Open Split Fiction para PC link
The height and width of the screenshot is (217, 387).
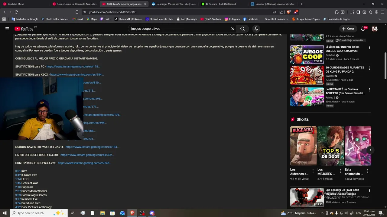point(73,67)
